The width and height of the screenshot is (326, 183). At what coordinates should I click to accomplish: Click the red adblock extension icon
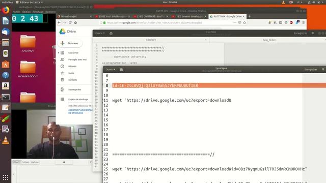pos(291,22)
